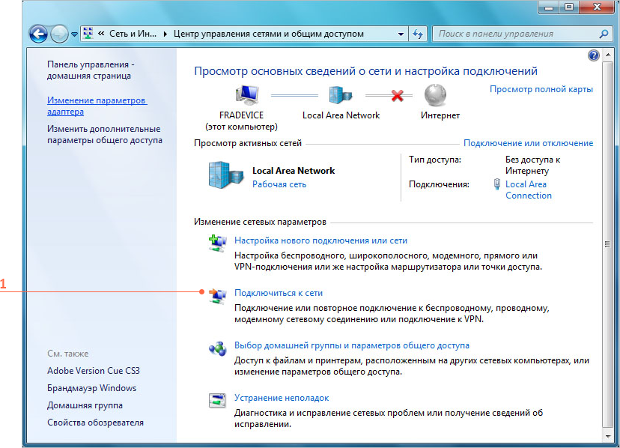Click the Интернет globe icon
This screenshot has height=448, width=620.
435,95
